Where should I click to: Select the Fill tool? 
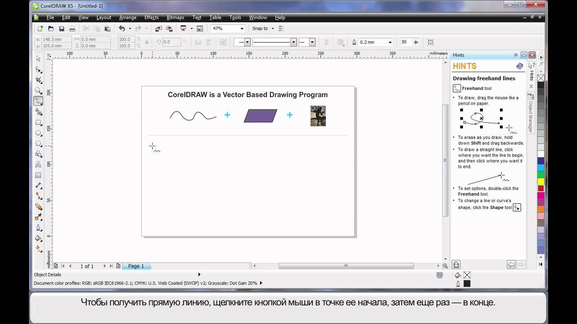coord(38,238)
